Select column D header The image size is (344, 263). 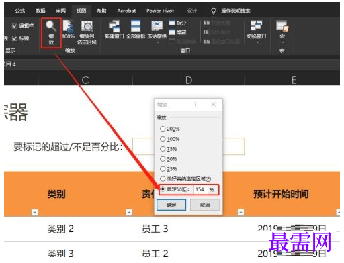coord(189,80)
